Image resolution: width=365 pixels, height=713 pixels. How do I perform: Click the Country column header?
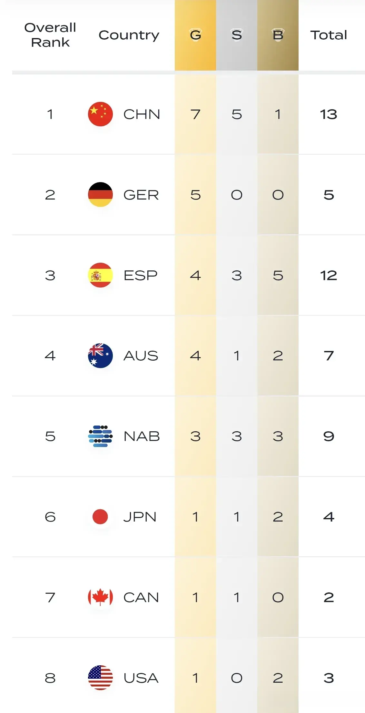129,35
